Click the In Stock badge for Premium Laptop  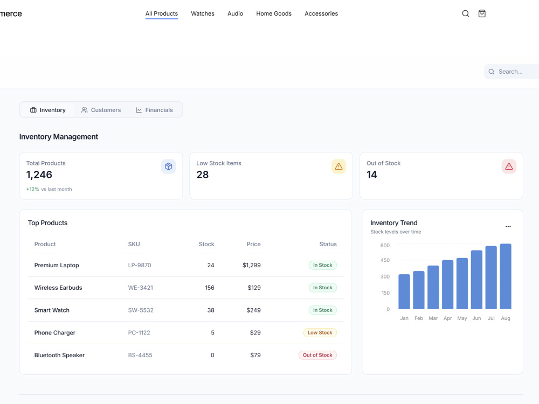click(x=322, y=265)
